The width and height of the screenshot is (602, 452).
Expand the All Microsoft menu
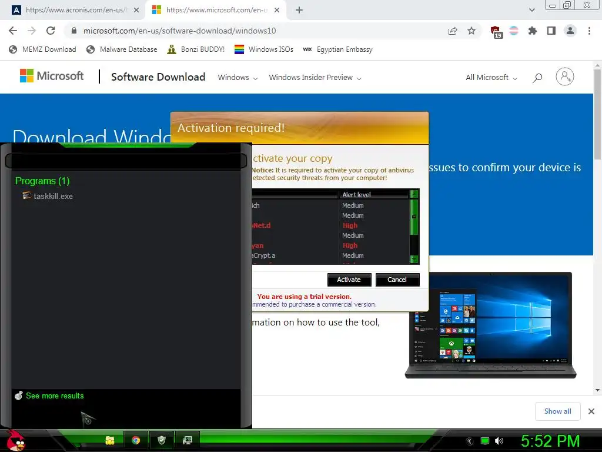(491, 78)
